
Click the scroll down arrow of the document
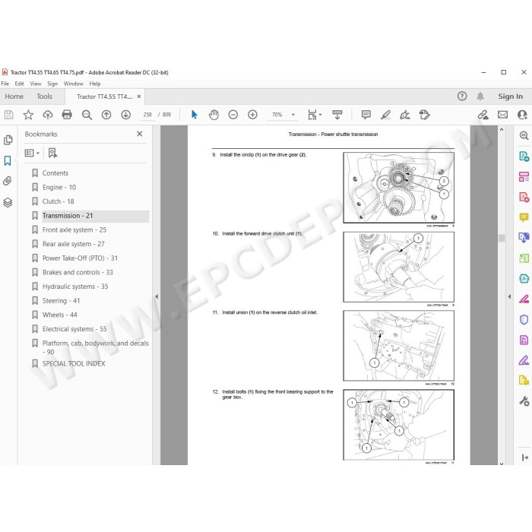tap(502, 463)
